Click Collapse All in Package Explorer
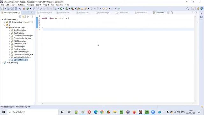The width and height of the screenshot is (204, 115). click(x=20, y=17)
